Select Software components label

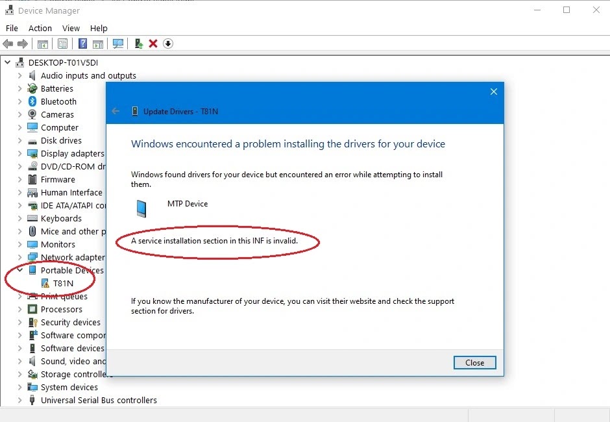(x=73, y=335)
